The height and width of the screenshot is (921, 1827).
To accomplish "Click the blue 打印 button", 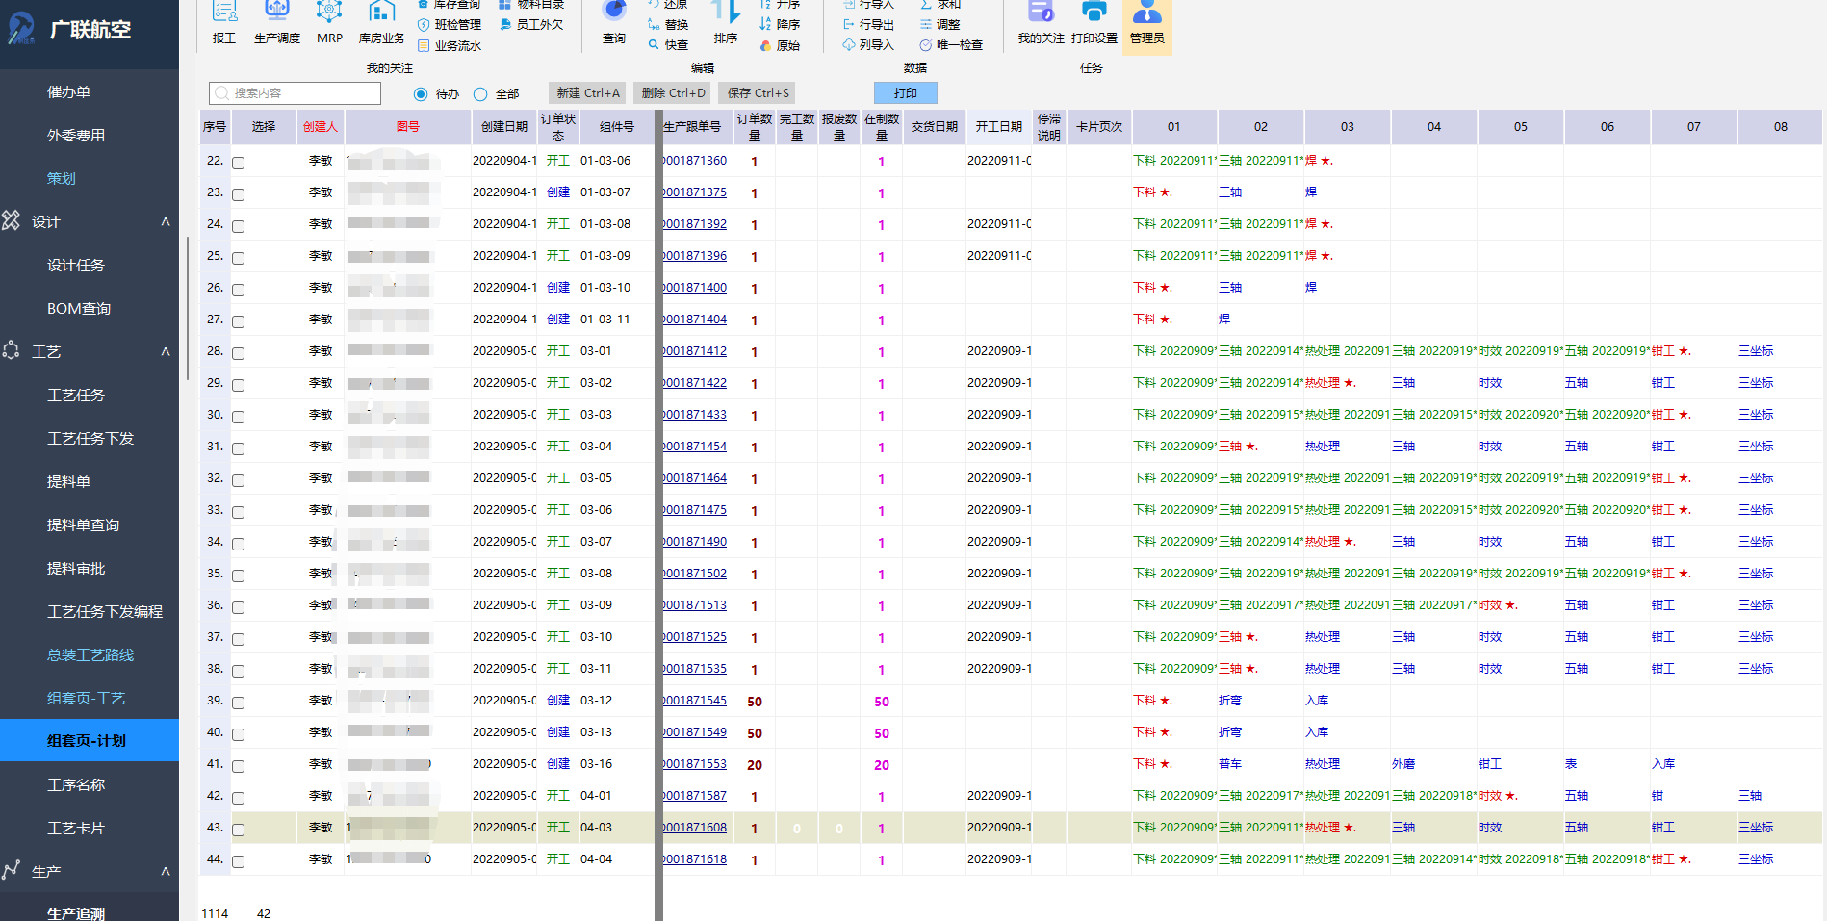I will point(905,93).
